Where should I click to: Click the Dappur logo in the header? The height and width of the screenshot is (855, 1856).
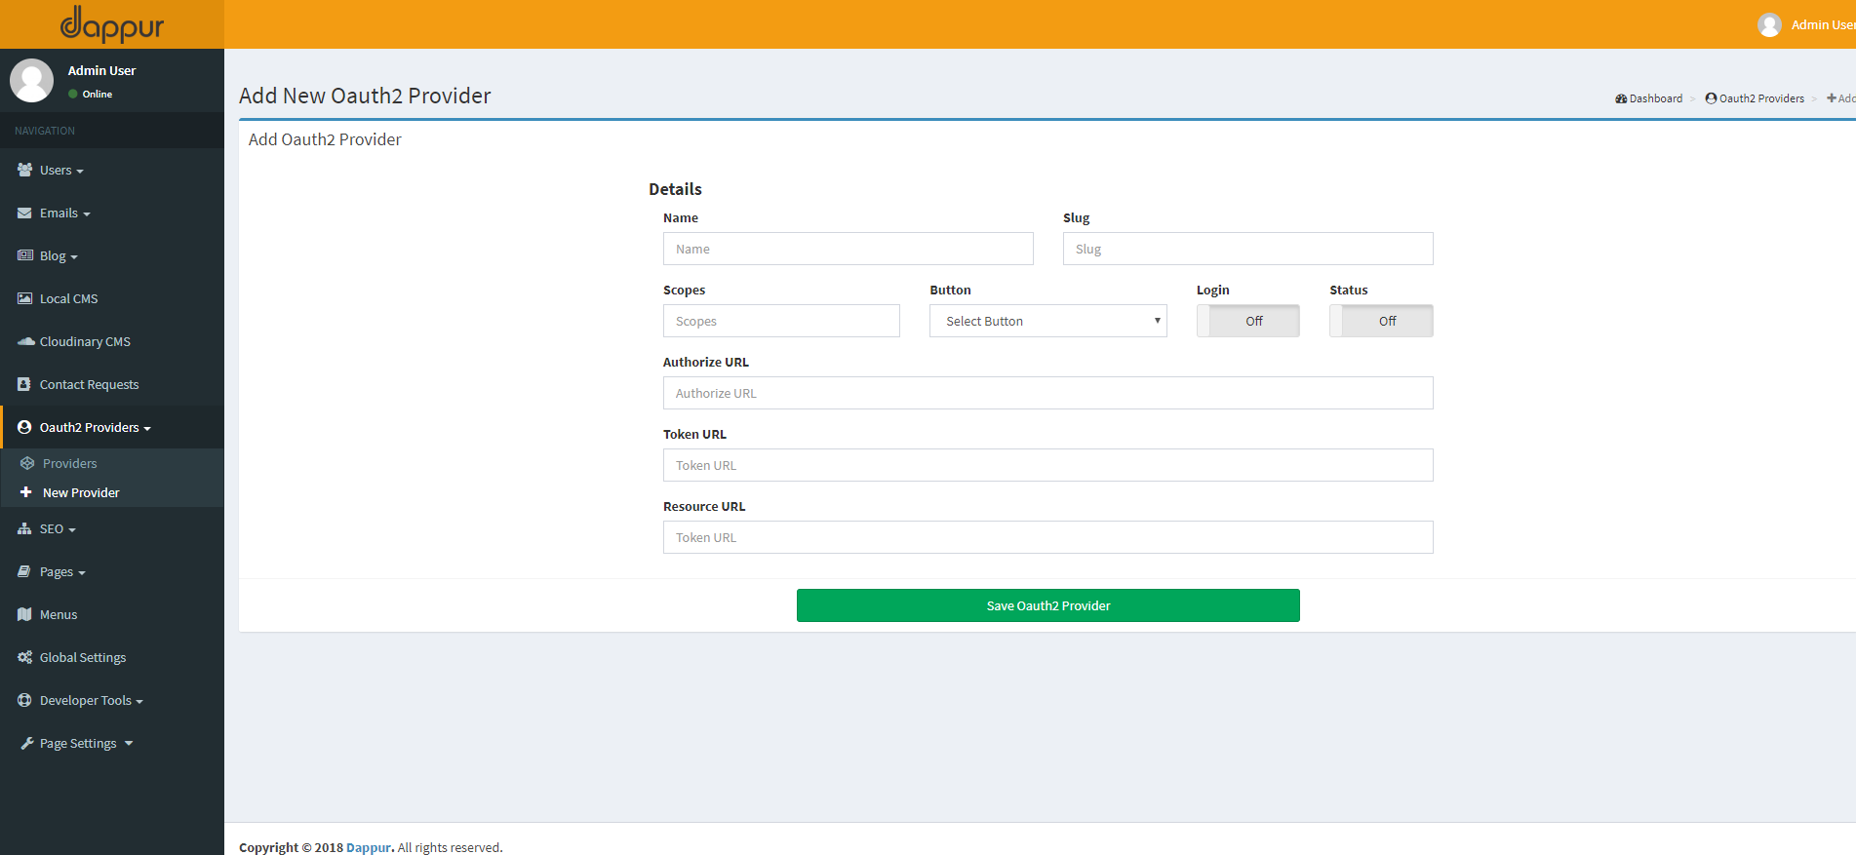(112, 24)
